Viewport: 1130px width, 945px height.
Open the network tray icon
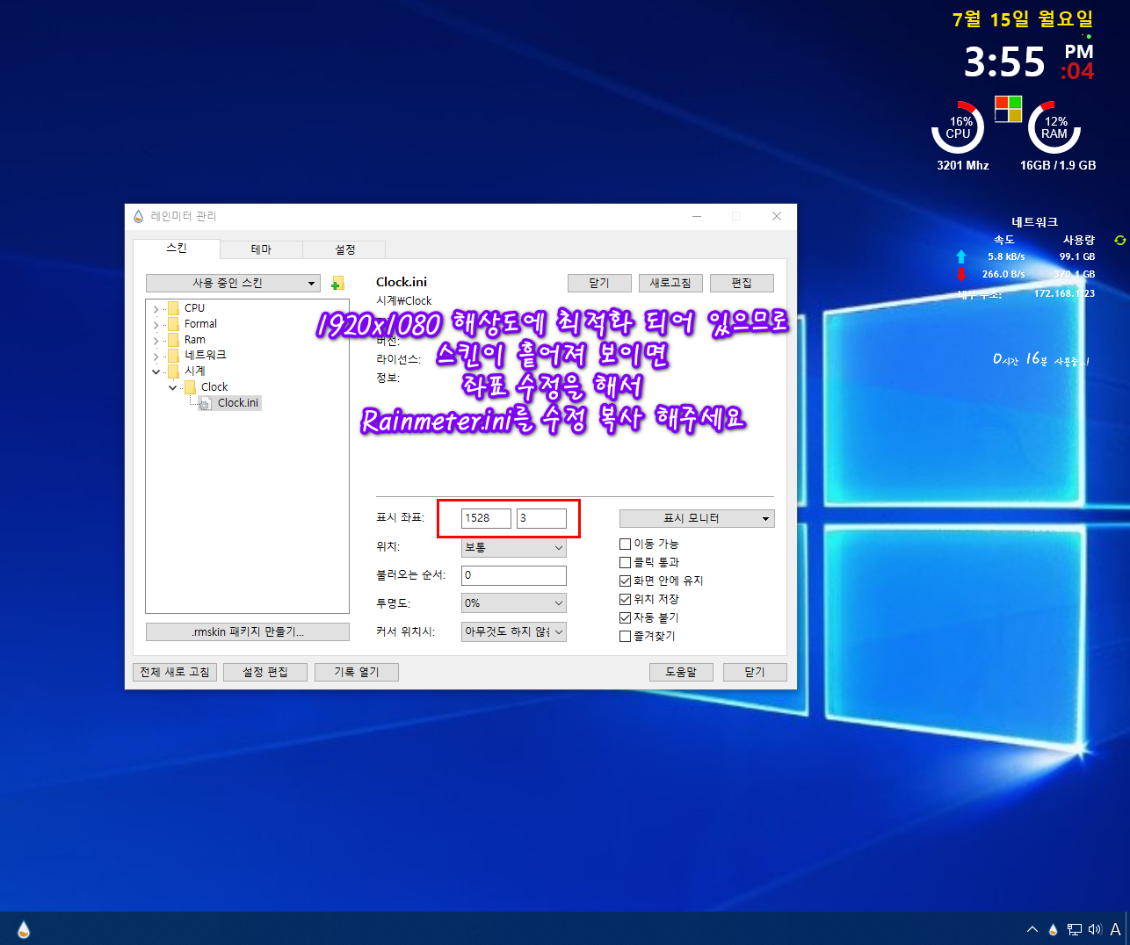click(x=1074, y=929)
